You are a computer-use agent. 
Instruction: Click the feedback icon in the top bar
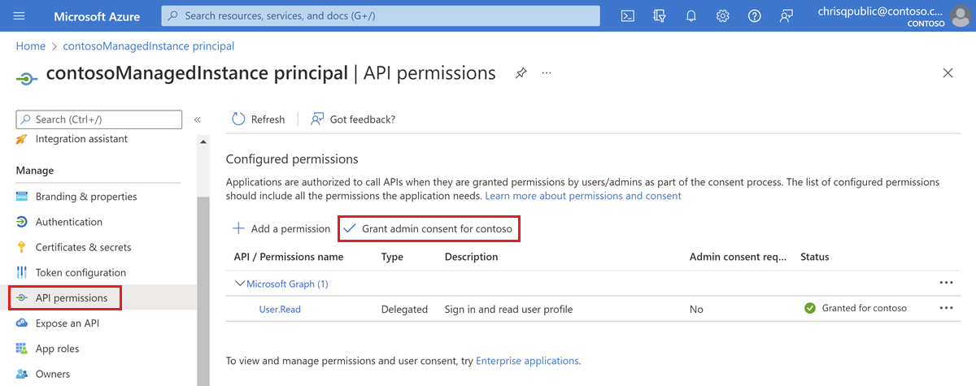click(786, 15)
